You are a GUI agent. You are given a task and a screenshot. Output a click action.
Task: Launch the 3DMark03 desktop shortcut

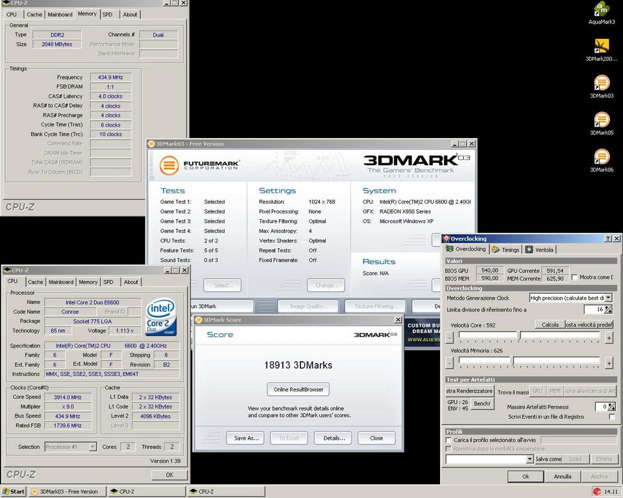(x=602, y=86)
